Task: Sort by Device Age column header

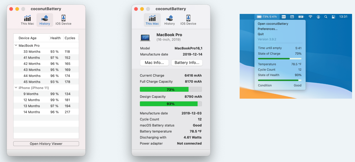Action: click(x=31, y=38)
